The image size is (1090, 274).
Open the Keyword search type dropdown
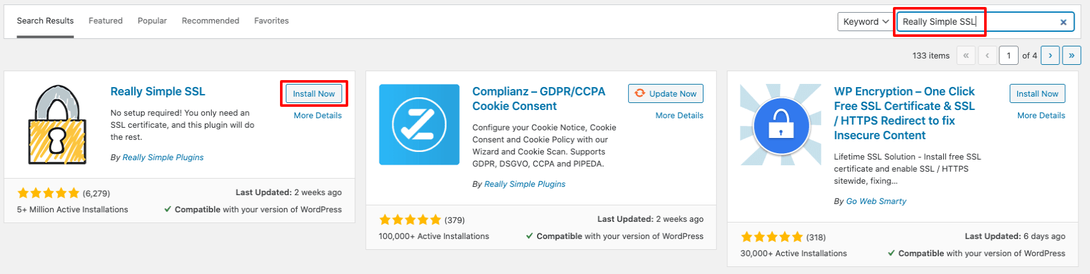pos(865,22)
